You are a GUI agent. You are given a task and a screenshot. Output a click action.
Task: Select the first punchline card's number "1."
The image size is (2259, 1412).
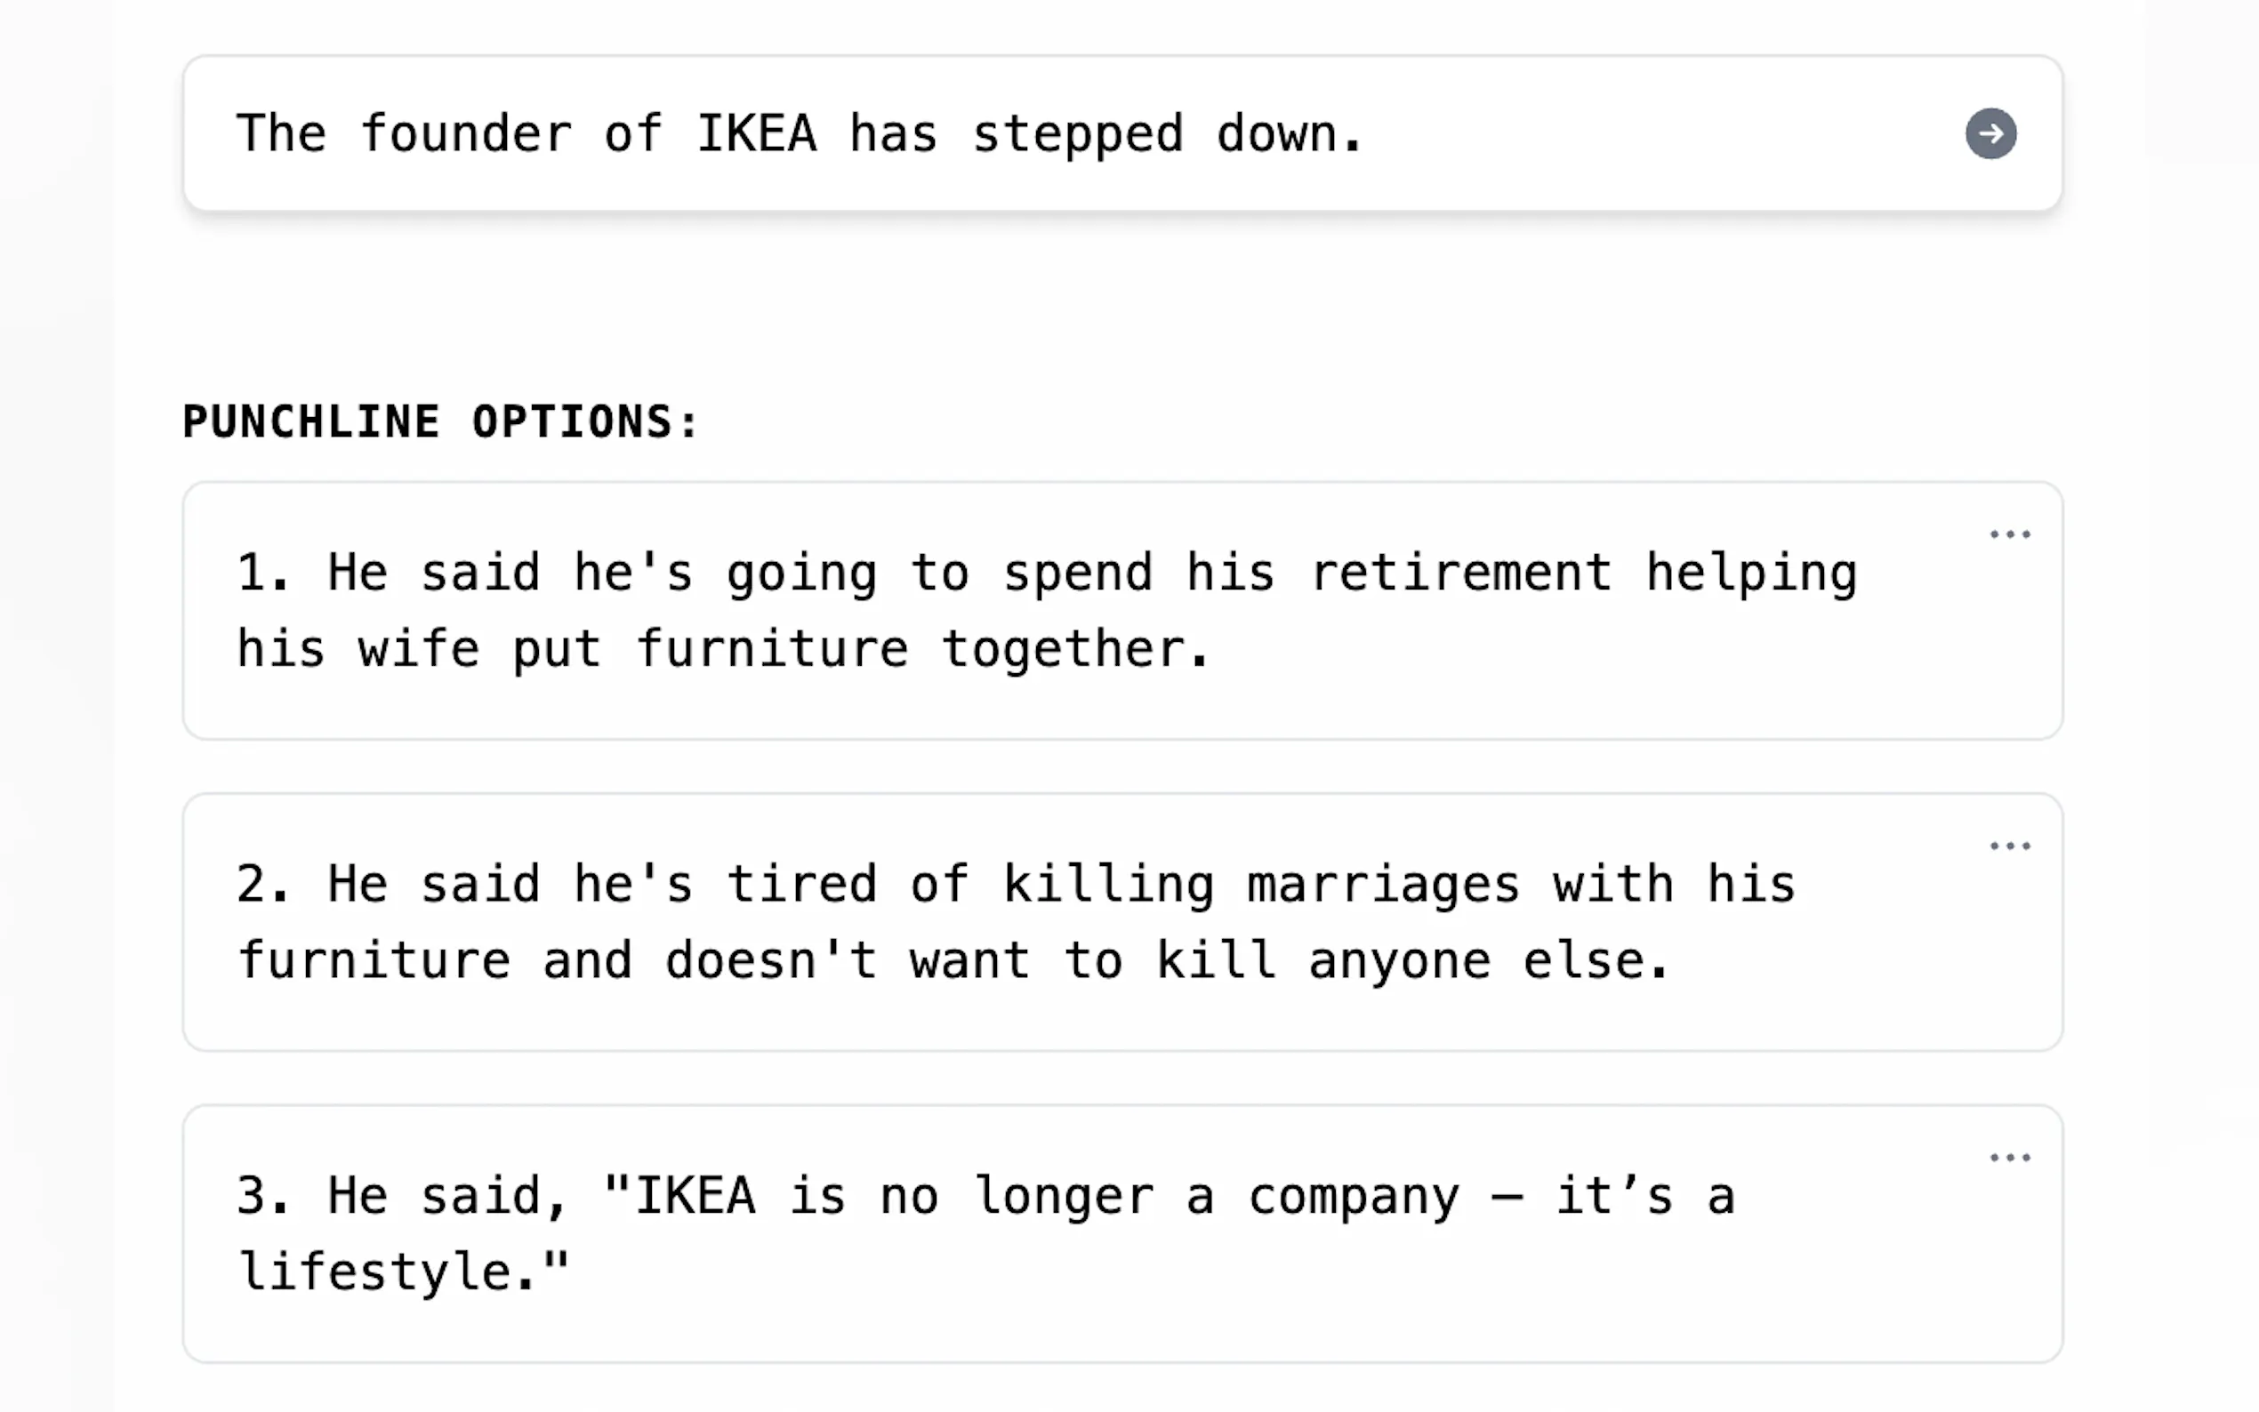click(261, 573)
